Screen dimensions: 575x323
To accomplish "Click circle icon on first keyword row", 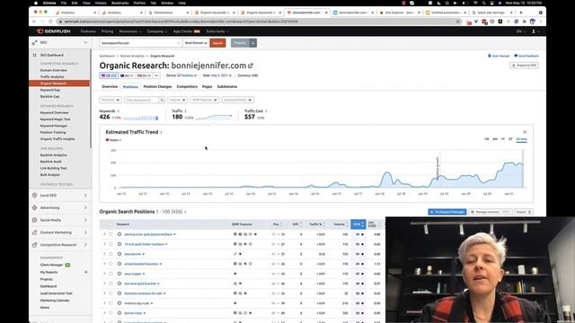I will click(x=119, y=234).
